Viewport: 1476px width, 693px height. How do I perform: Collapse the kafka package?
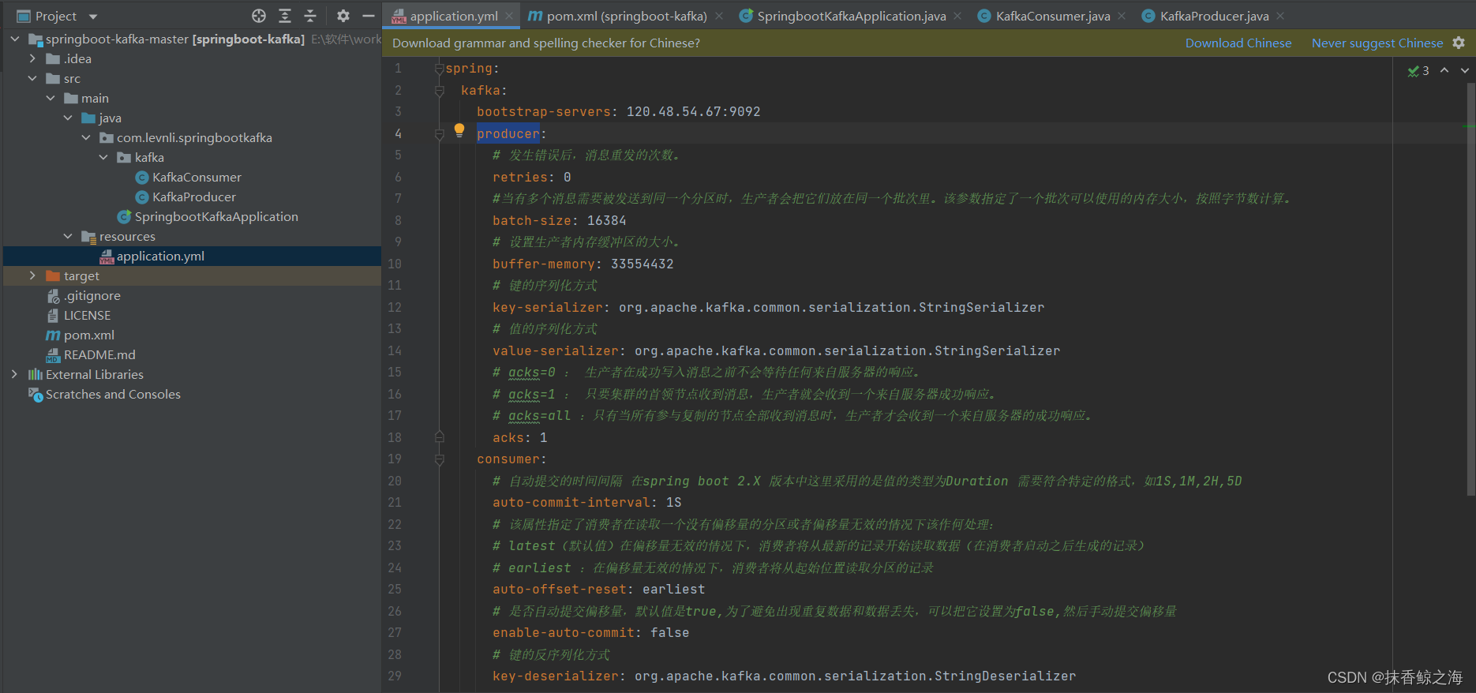coord(103,157)
